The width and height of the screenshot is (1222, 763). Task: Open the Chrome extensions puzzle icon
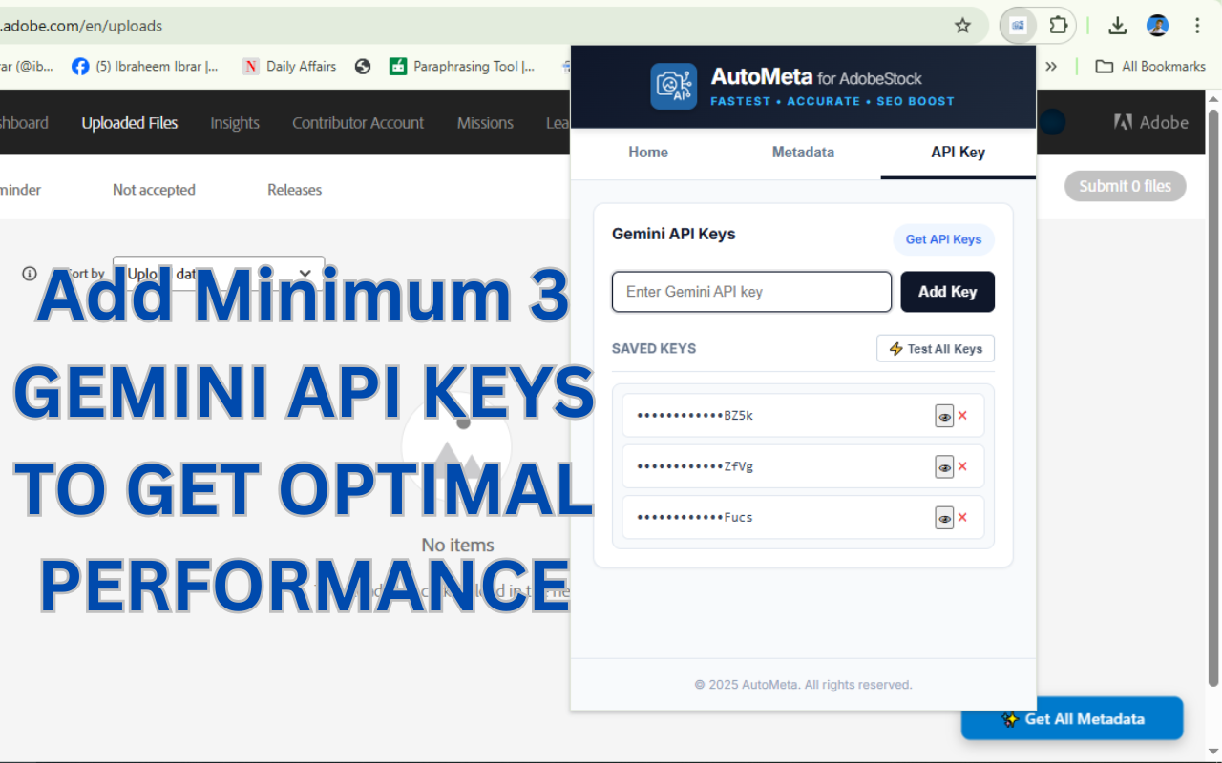coord(1058,26)
